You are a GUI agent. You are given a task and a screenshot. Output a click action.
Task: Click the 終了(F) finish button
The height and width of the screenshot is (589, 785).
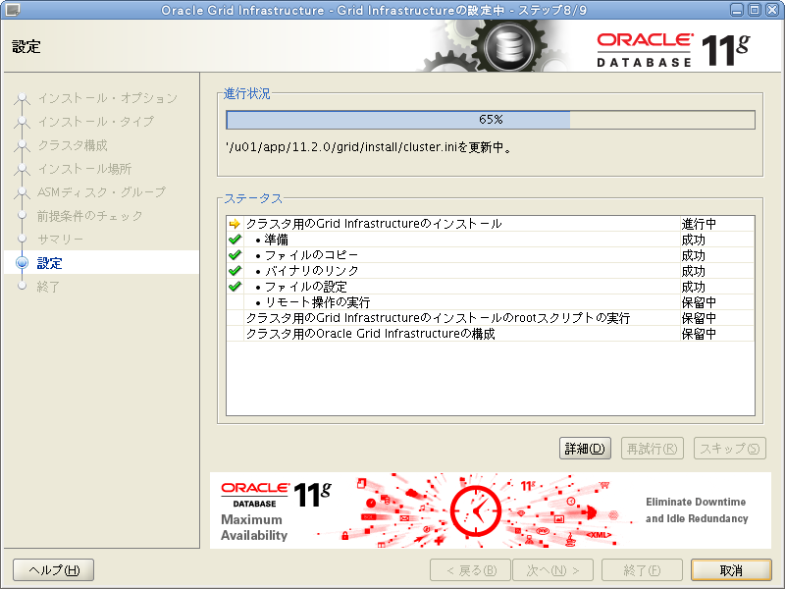click(642, 570)
